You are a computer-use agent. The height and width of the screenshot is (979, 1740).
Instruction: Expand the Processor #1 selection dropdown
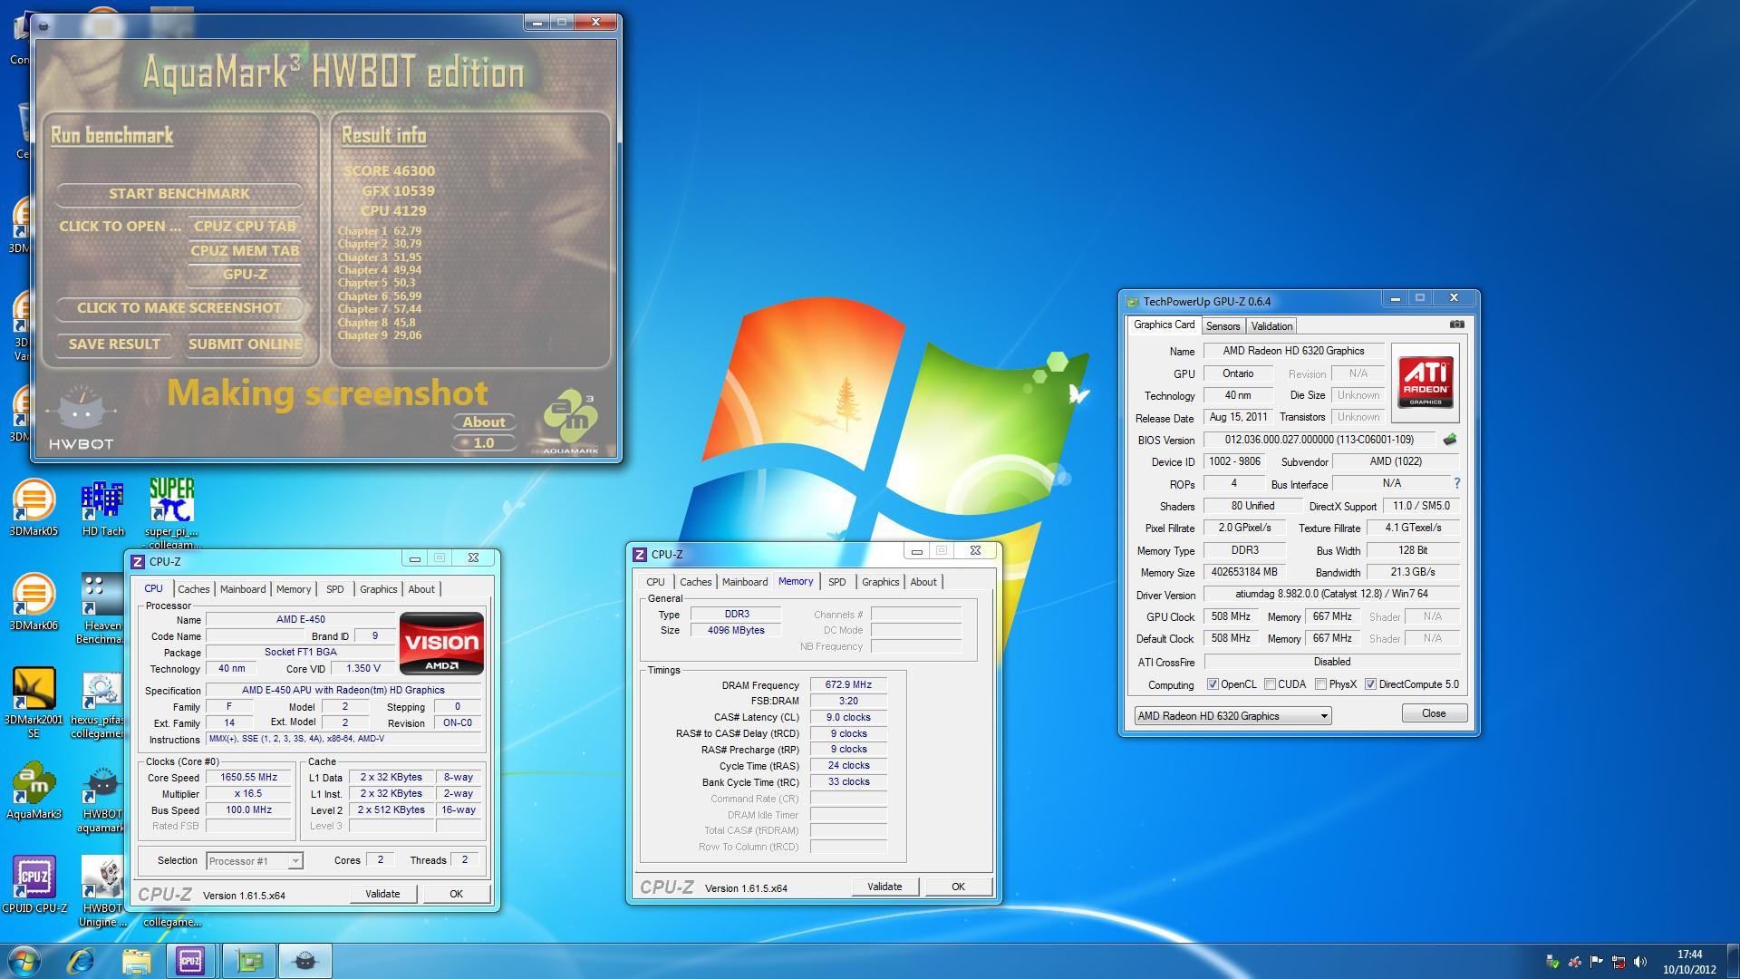(255, 861)
